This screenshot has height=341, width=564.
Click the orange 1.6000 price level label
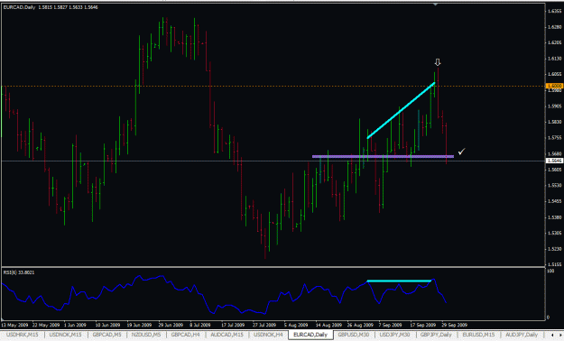[x=554, y=86]
